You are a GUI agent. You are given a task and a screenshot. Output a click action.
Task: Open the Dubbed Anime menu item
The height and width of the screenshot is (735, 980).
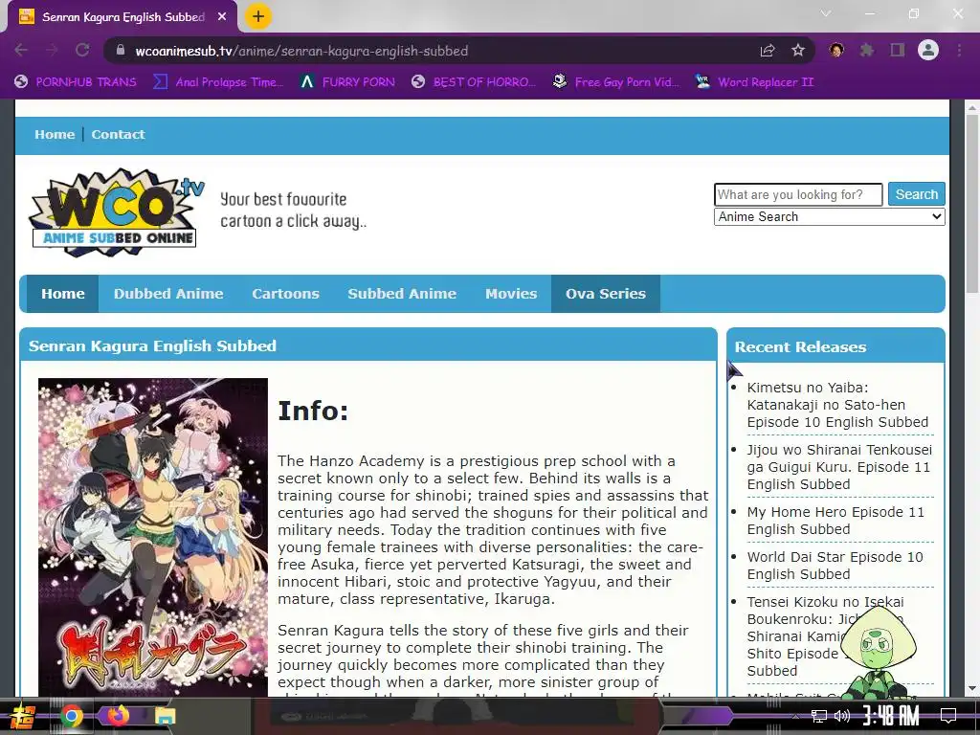(x=168, y=294)
